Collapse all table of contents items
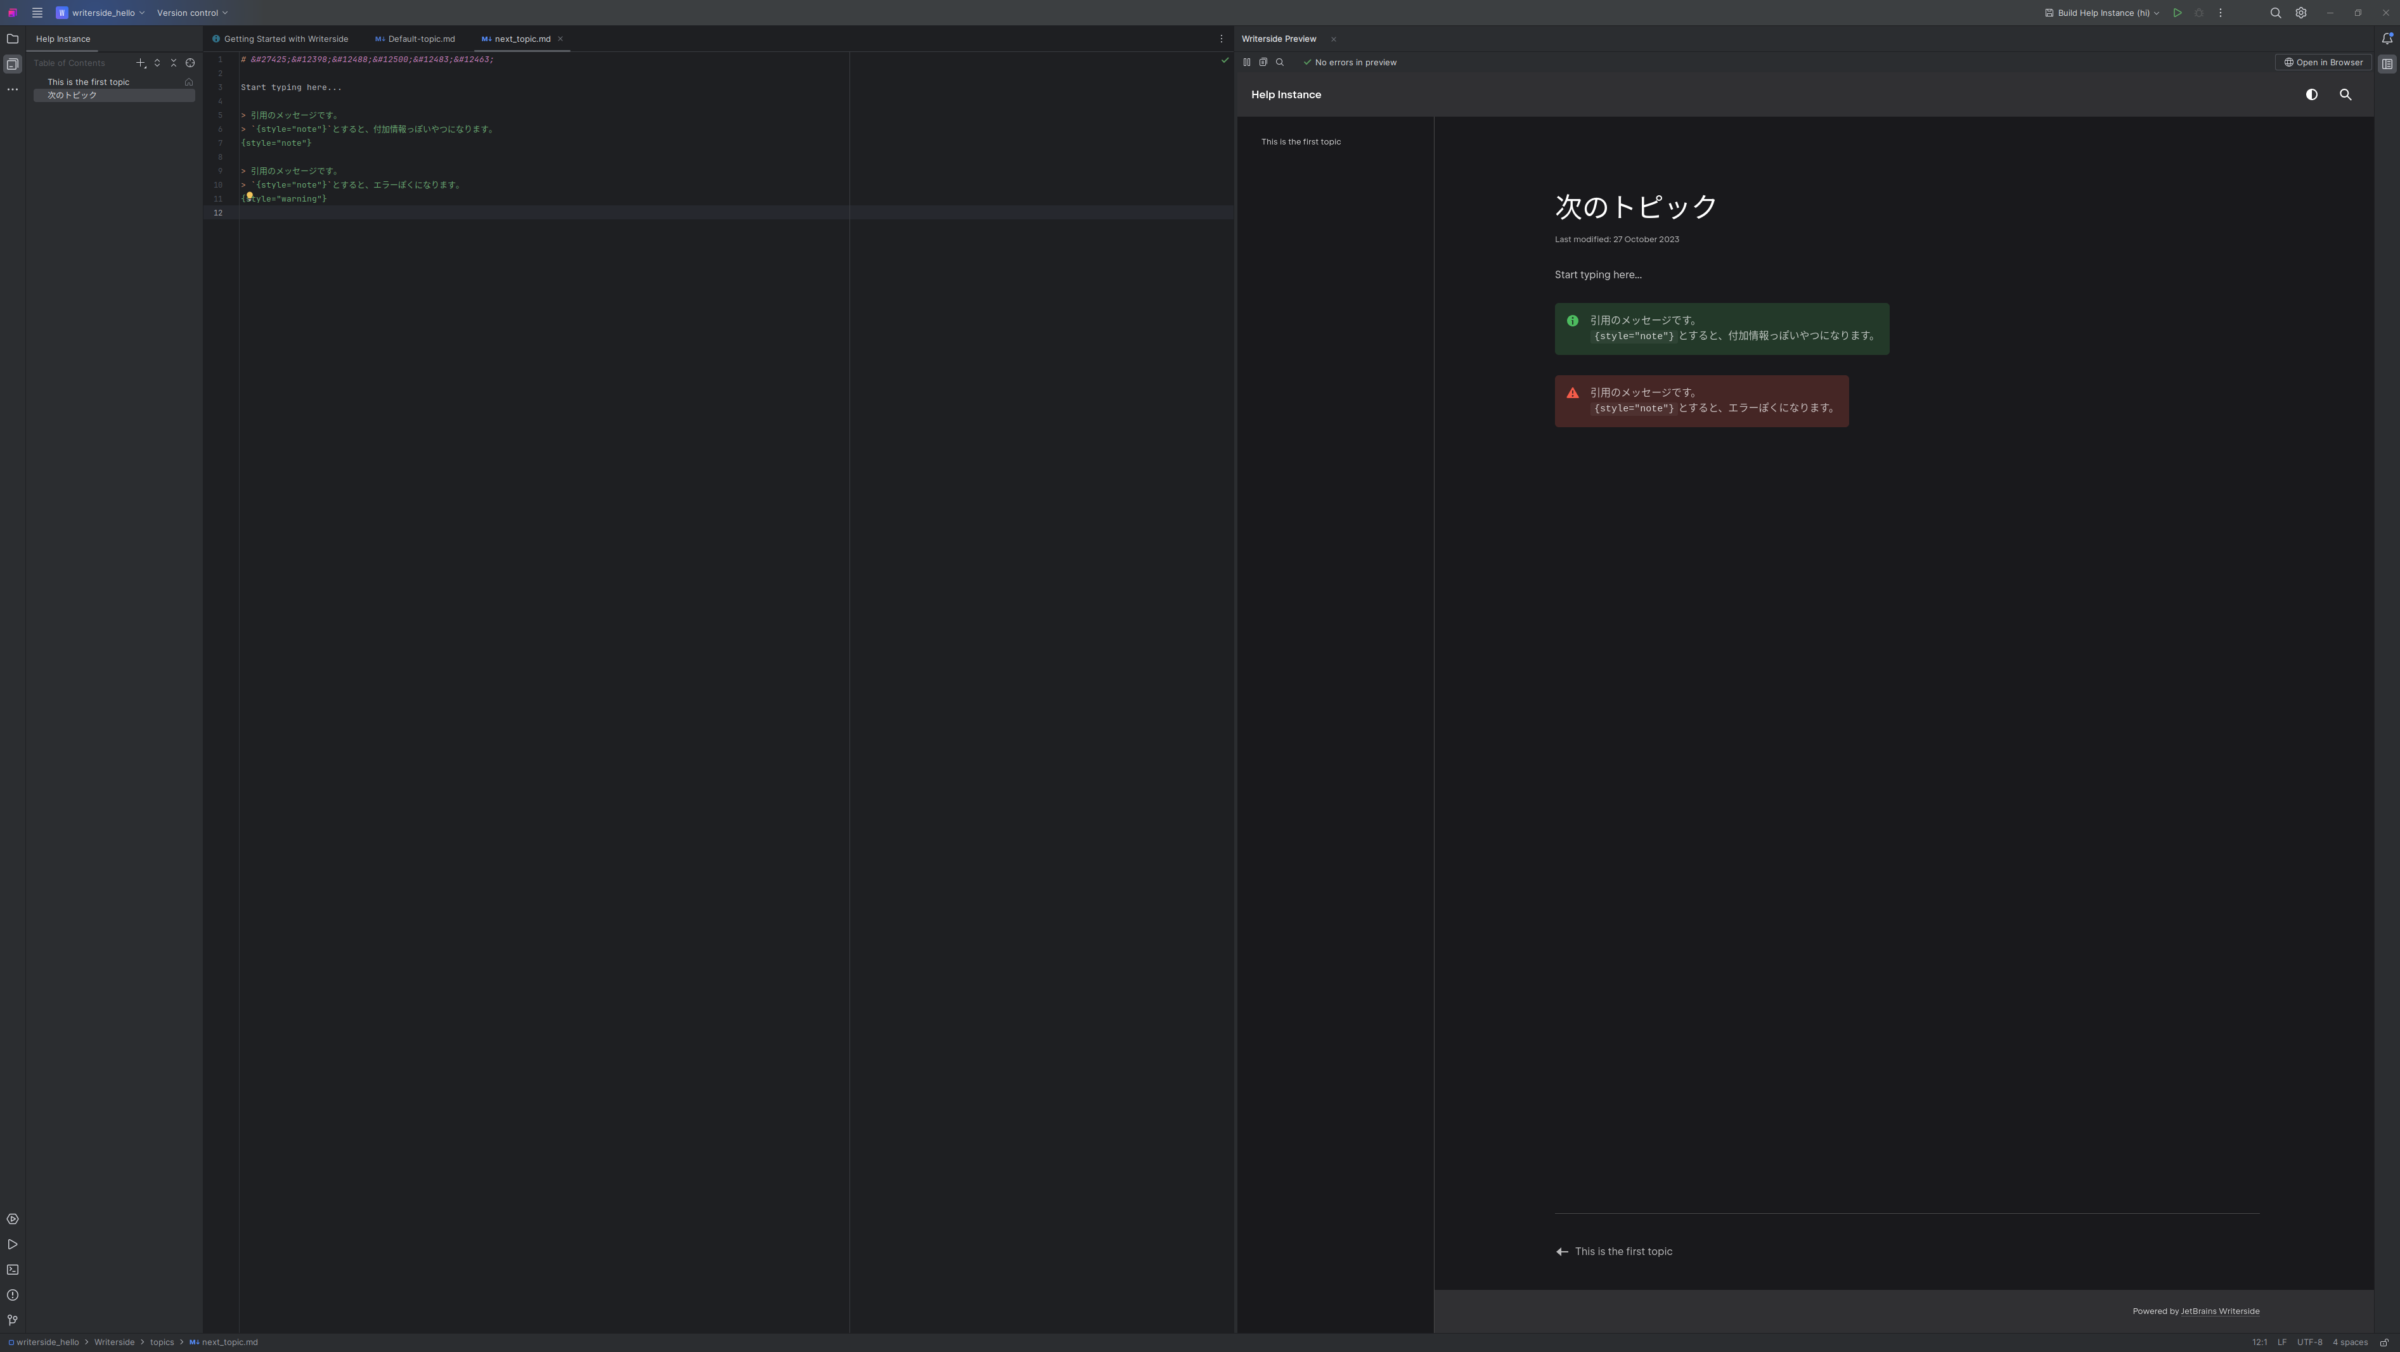The height and width of the screenshot is (1352, 2400). pyautogui.click(x=173, y=63)
